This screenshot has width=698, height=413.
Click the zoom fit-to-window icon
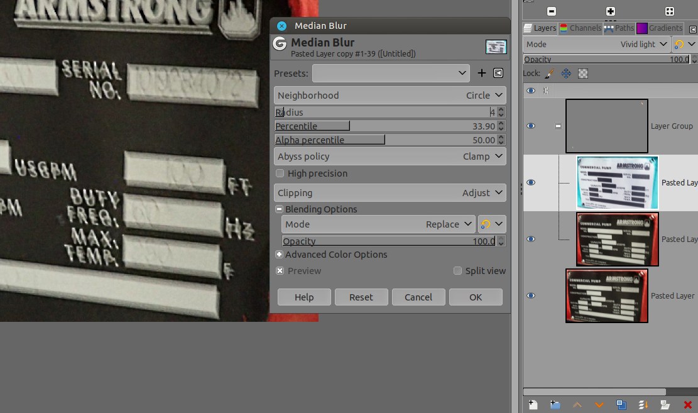669,11
